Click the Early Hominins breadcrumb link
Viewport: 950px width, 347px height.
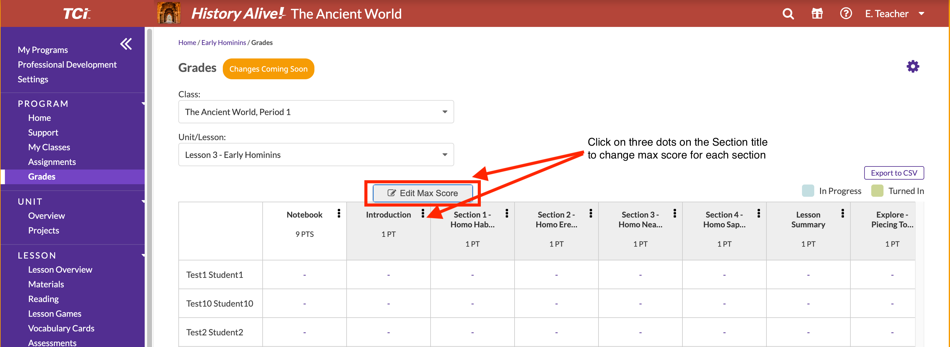[x=223, y=43]
